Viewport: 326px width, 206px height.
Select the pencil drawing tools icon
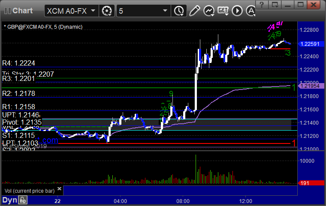[195, 11]
